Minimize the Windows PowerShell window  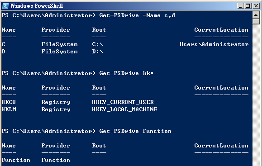coord(240,6)
